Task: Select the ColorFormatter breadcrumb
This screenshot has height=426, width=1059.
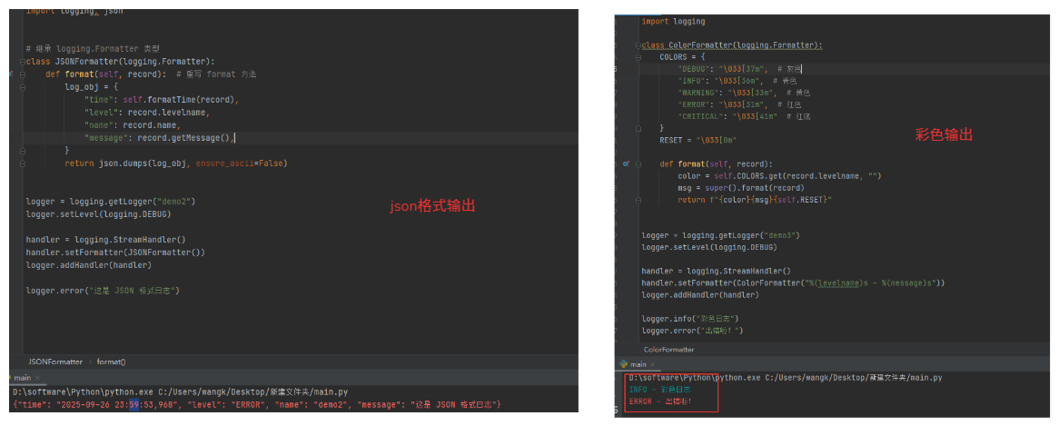Action: point(668,349)
